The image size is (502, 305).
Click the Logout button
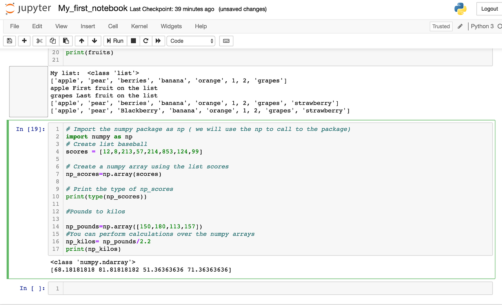(x=489, y=9)
